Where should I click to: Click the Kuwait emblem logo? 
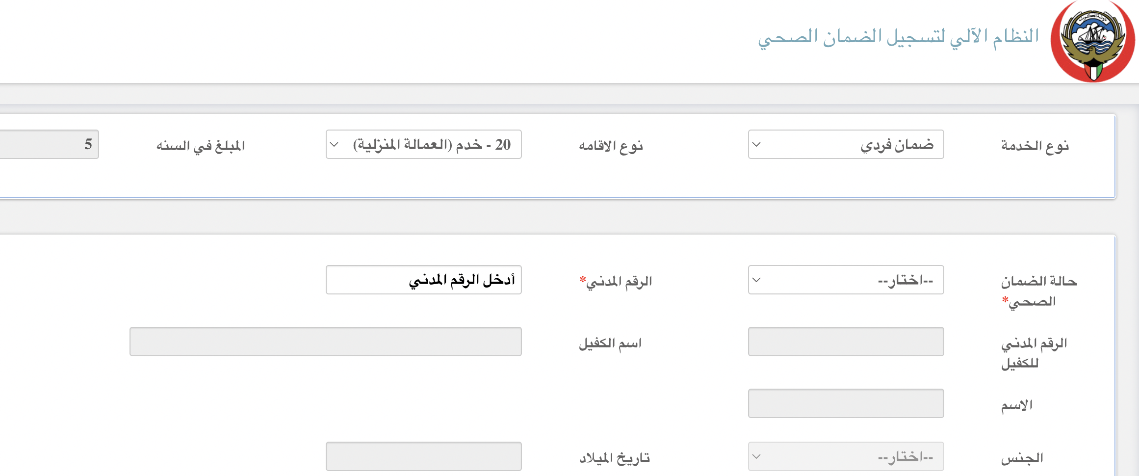pos(1092,42)
